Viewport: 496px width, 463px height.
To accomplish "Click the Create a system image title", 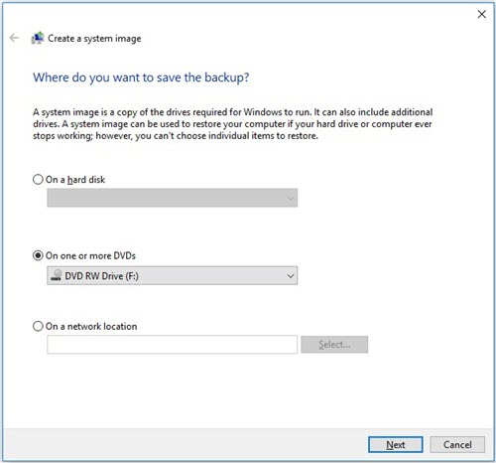I will pyautogui.click(x=94, y=39).
